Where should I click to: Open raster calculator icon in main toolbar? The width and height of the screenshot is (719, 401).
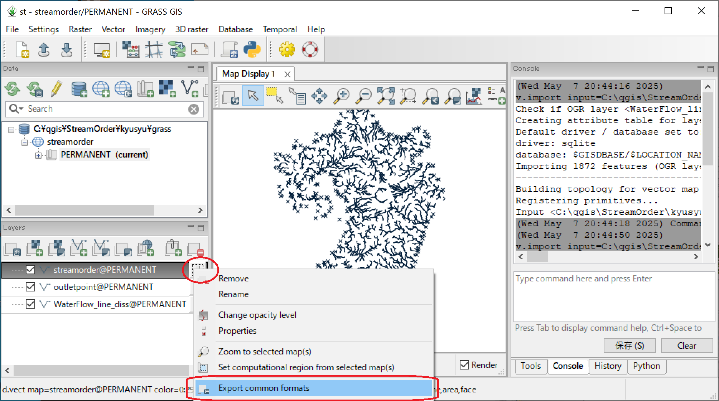pos(131,49)
